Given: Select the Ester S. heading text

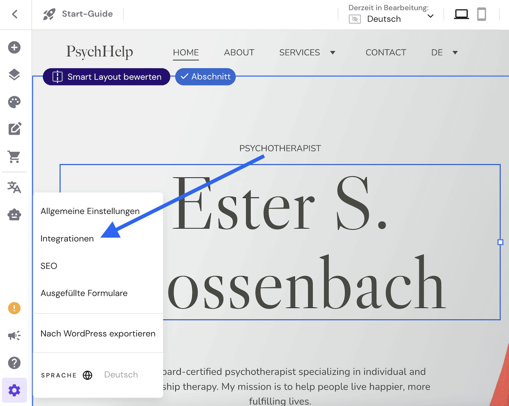Looking at the screenshot, I should pos(279,203).
